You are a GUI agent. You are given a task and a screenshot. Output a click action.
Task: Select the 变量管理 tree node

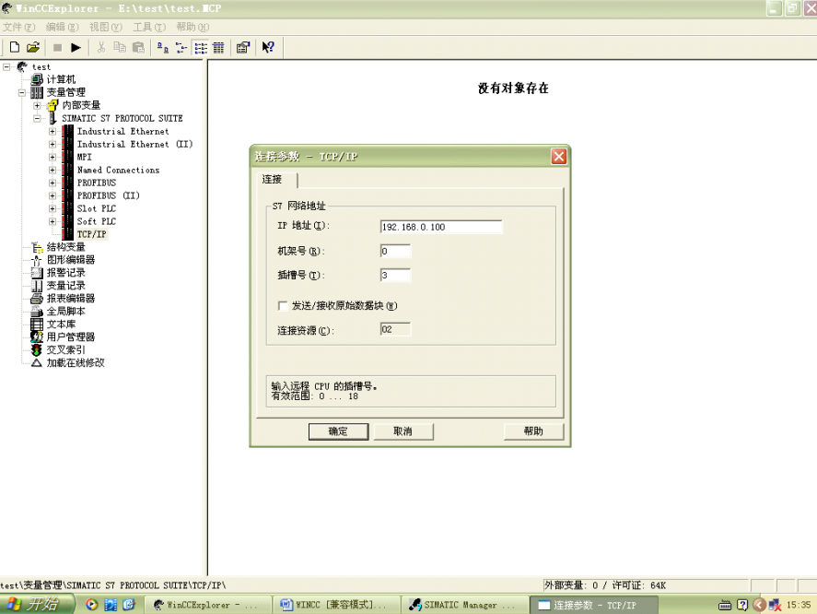click(65, 92)
